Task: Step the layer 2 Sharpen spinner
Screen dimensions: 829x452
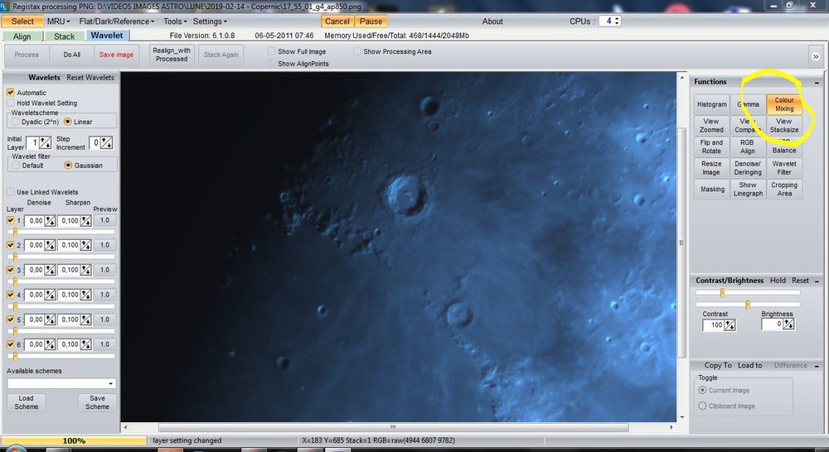Action: [85, 245]
